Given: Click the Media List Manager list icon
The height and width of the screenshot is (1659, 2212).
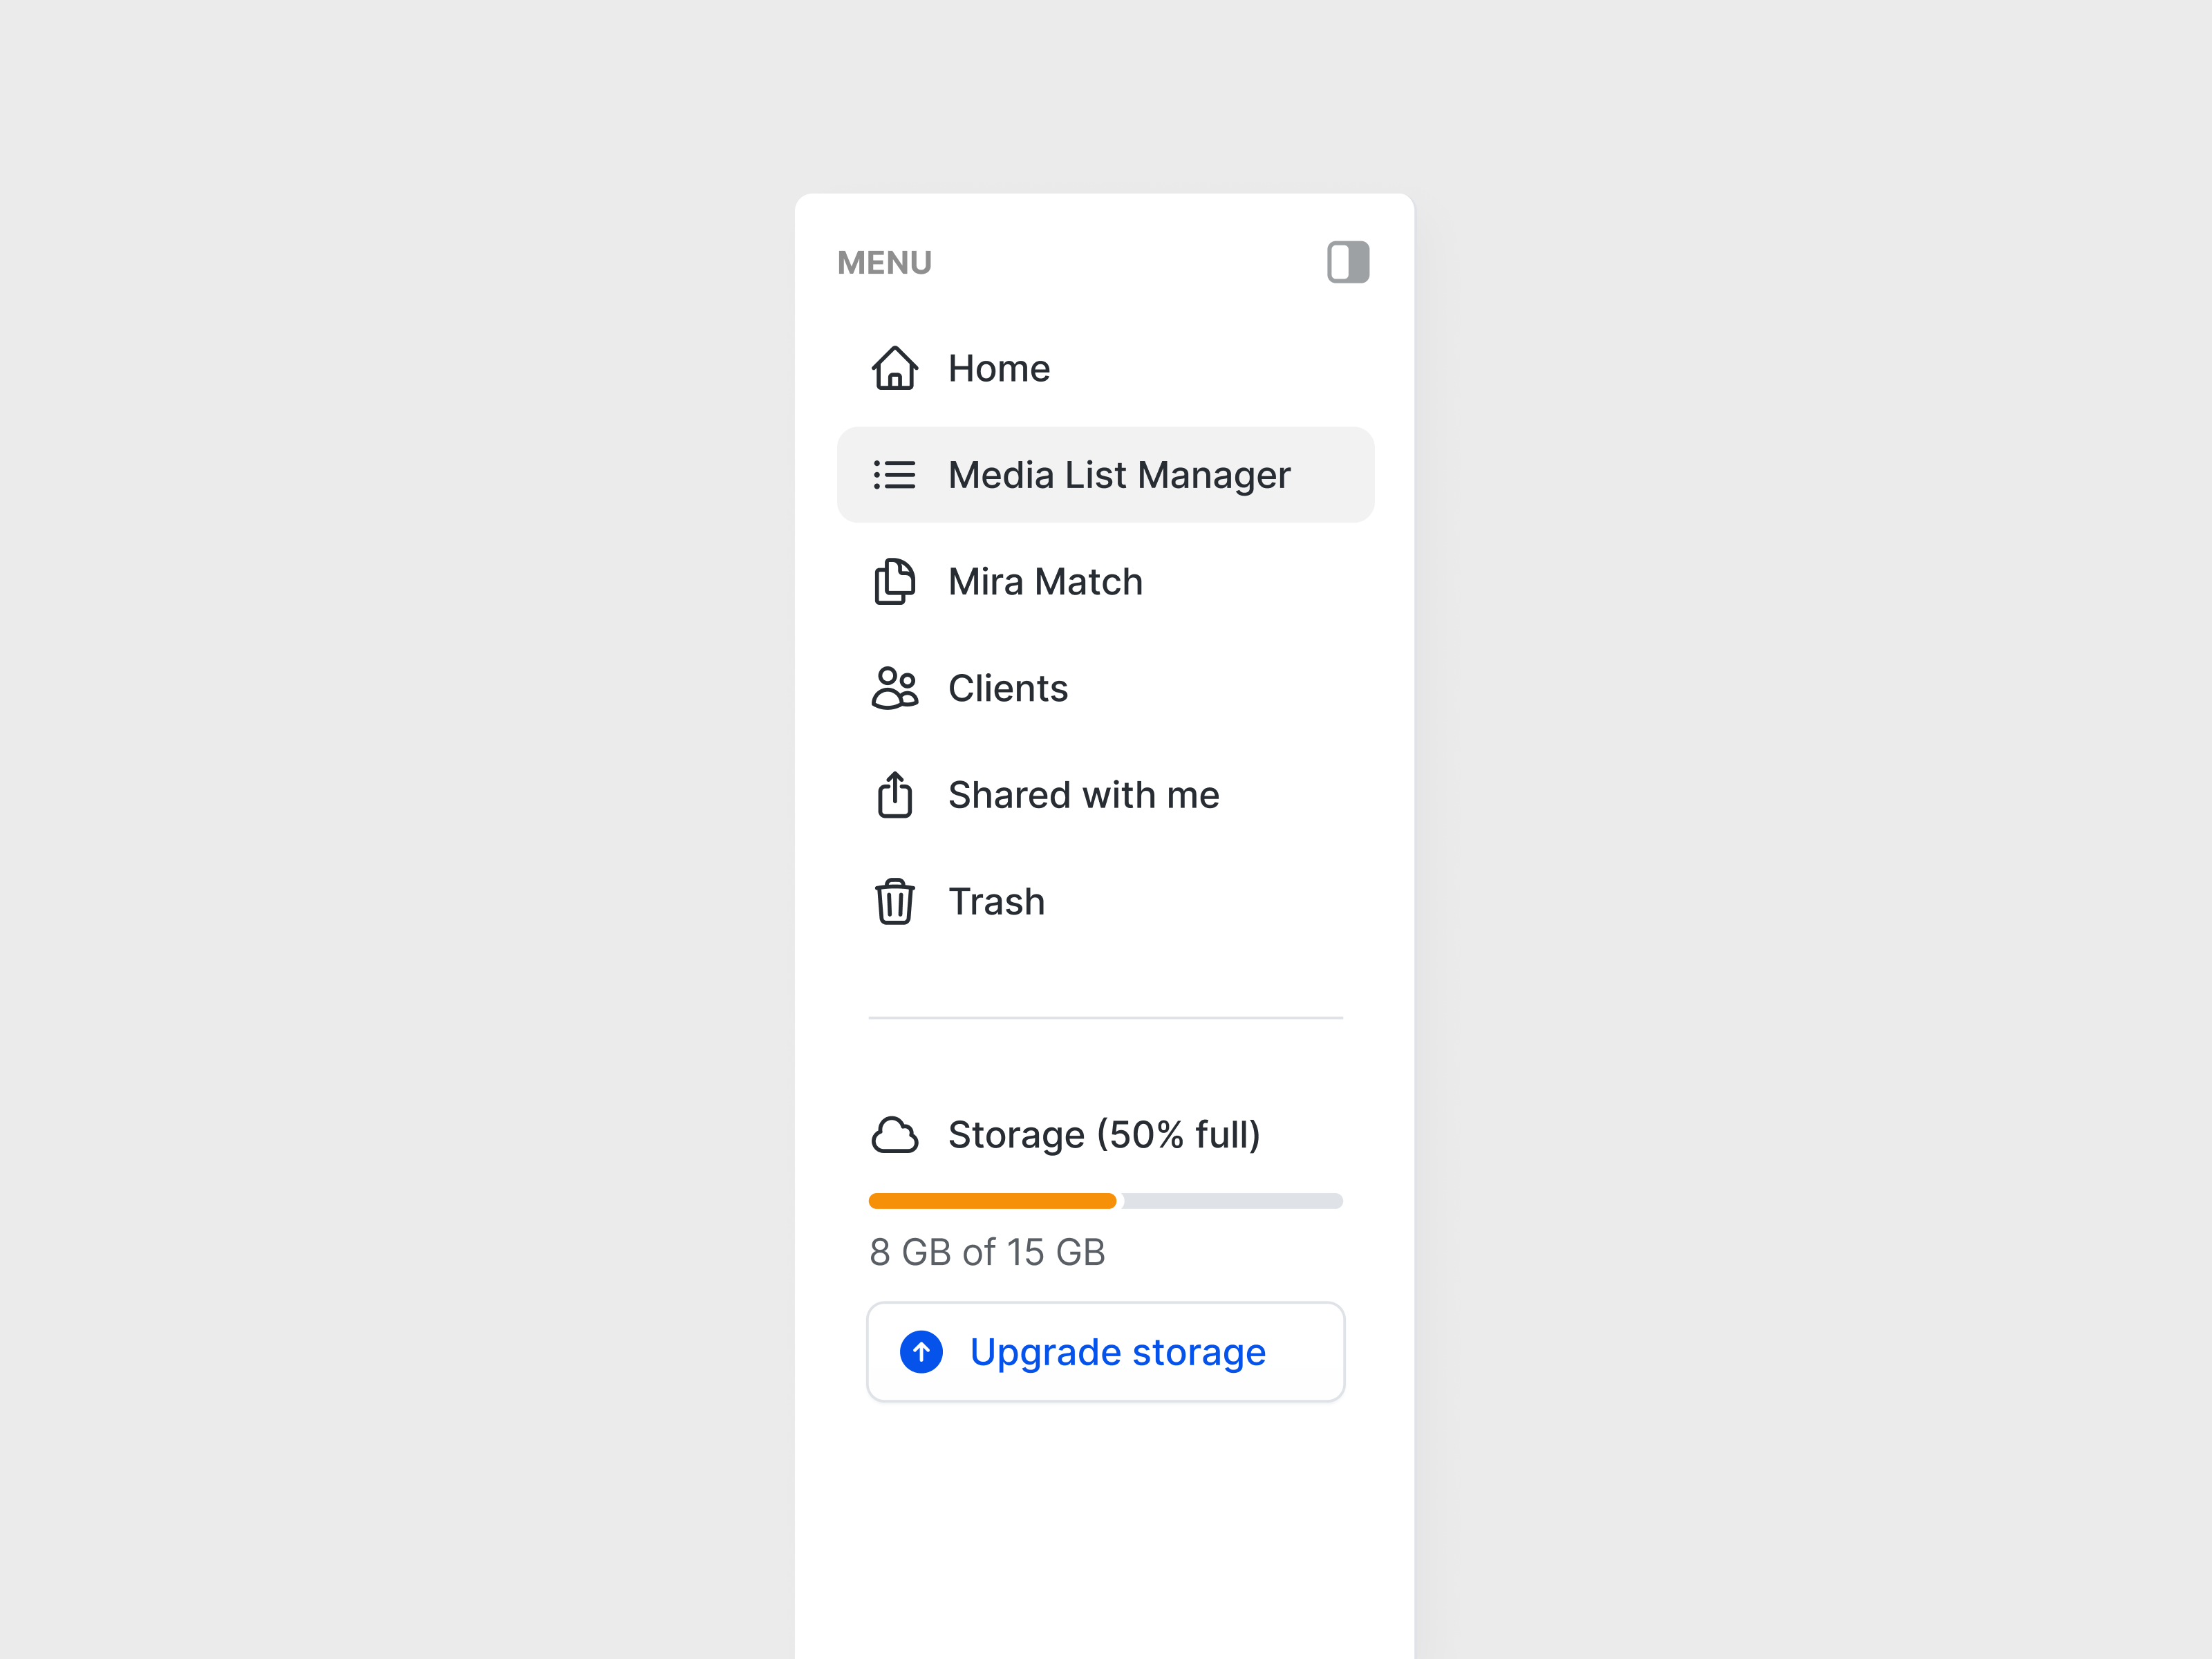Looking at the screenshot, I should (x=894, y=474).
